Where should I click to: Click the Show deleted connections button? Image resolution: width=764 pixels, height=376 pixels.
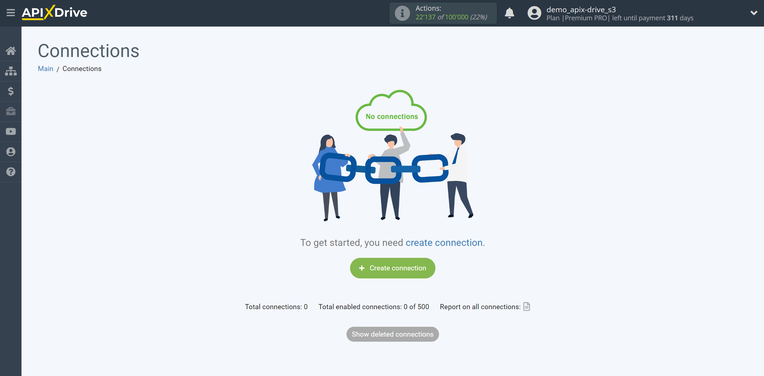point(392,334)
